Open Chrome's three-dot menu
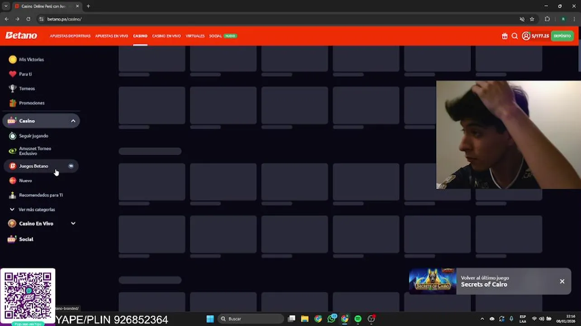This screenshot has width=581, height=326. coord(575,19)
